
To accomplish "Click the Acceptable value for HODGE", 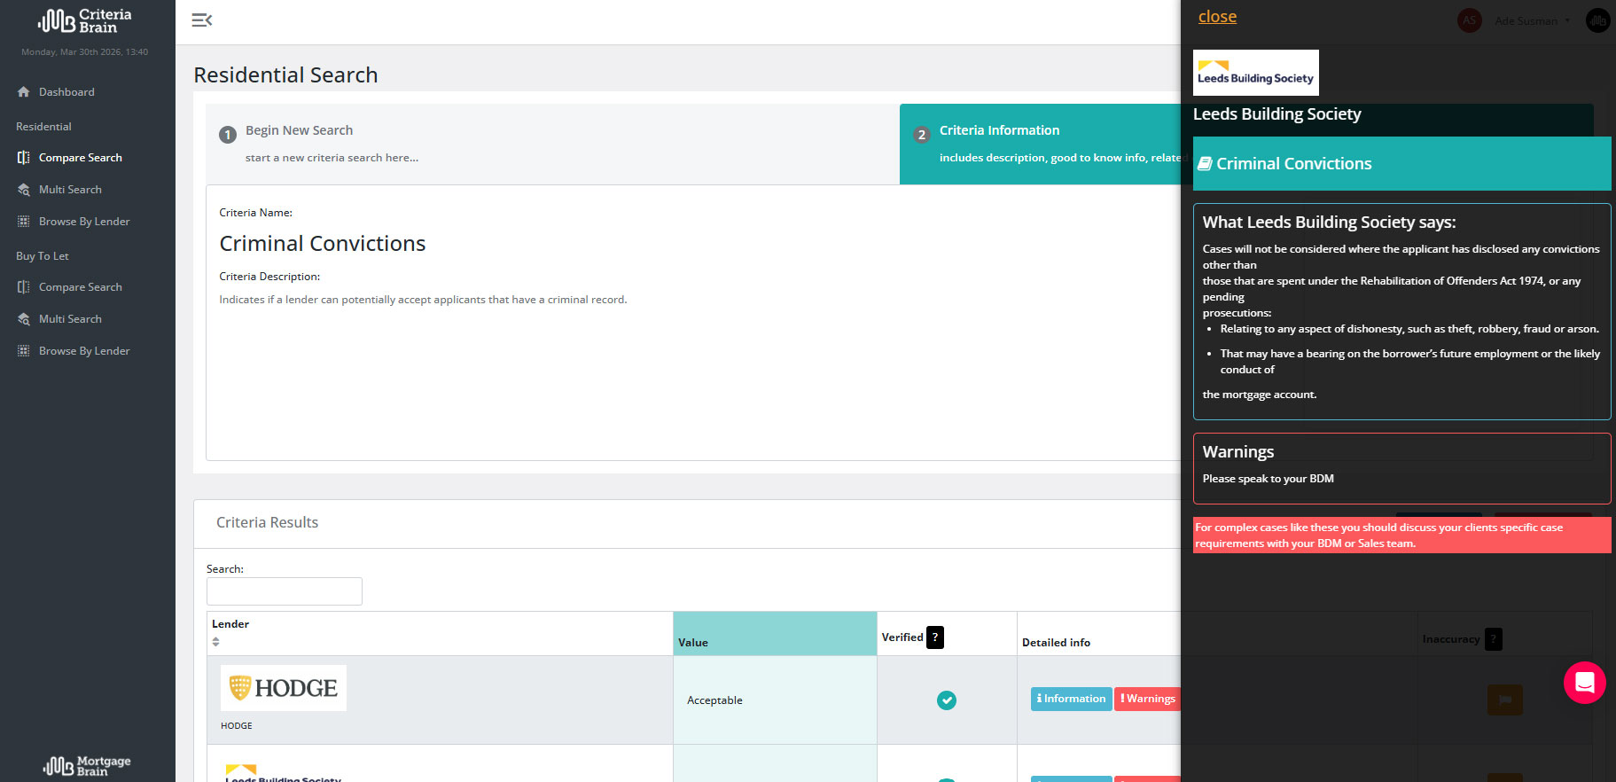I will pyautogui.click(x=714, y=700).
